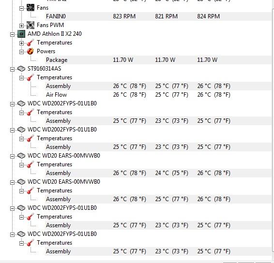Select the ST9160314AS Assembly temperature row
This screenshot has height=263, width=274.
tap(158, 86)
